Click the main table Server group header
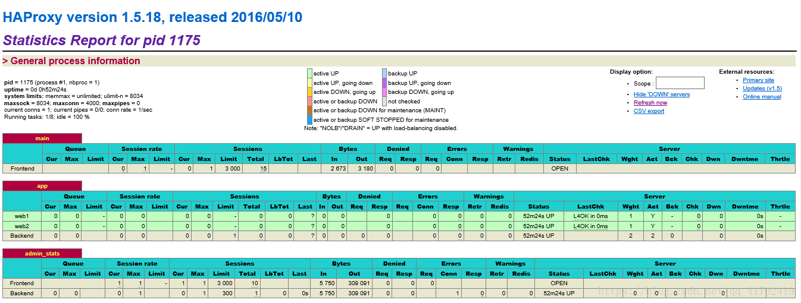 [669, 149]
